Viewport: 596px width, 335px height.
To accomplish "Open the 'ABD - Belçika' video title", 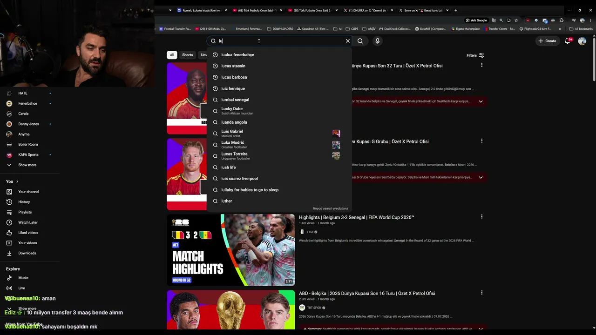I will pyautogui.click(x=367, y=294).
